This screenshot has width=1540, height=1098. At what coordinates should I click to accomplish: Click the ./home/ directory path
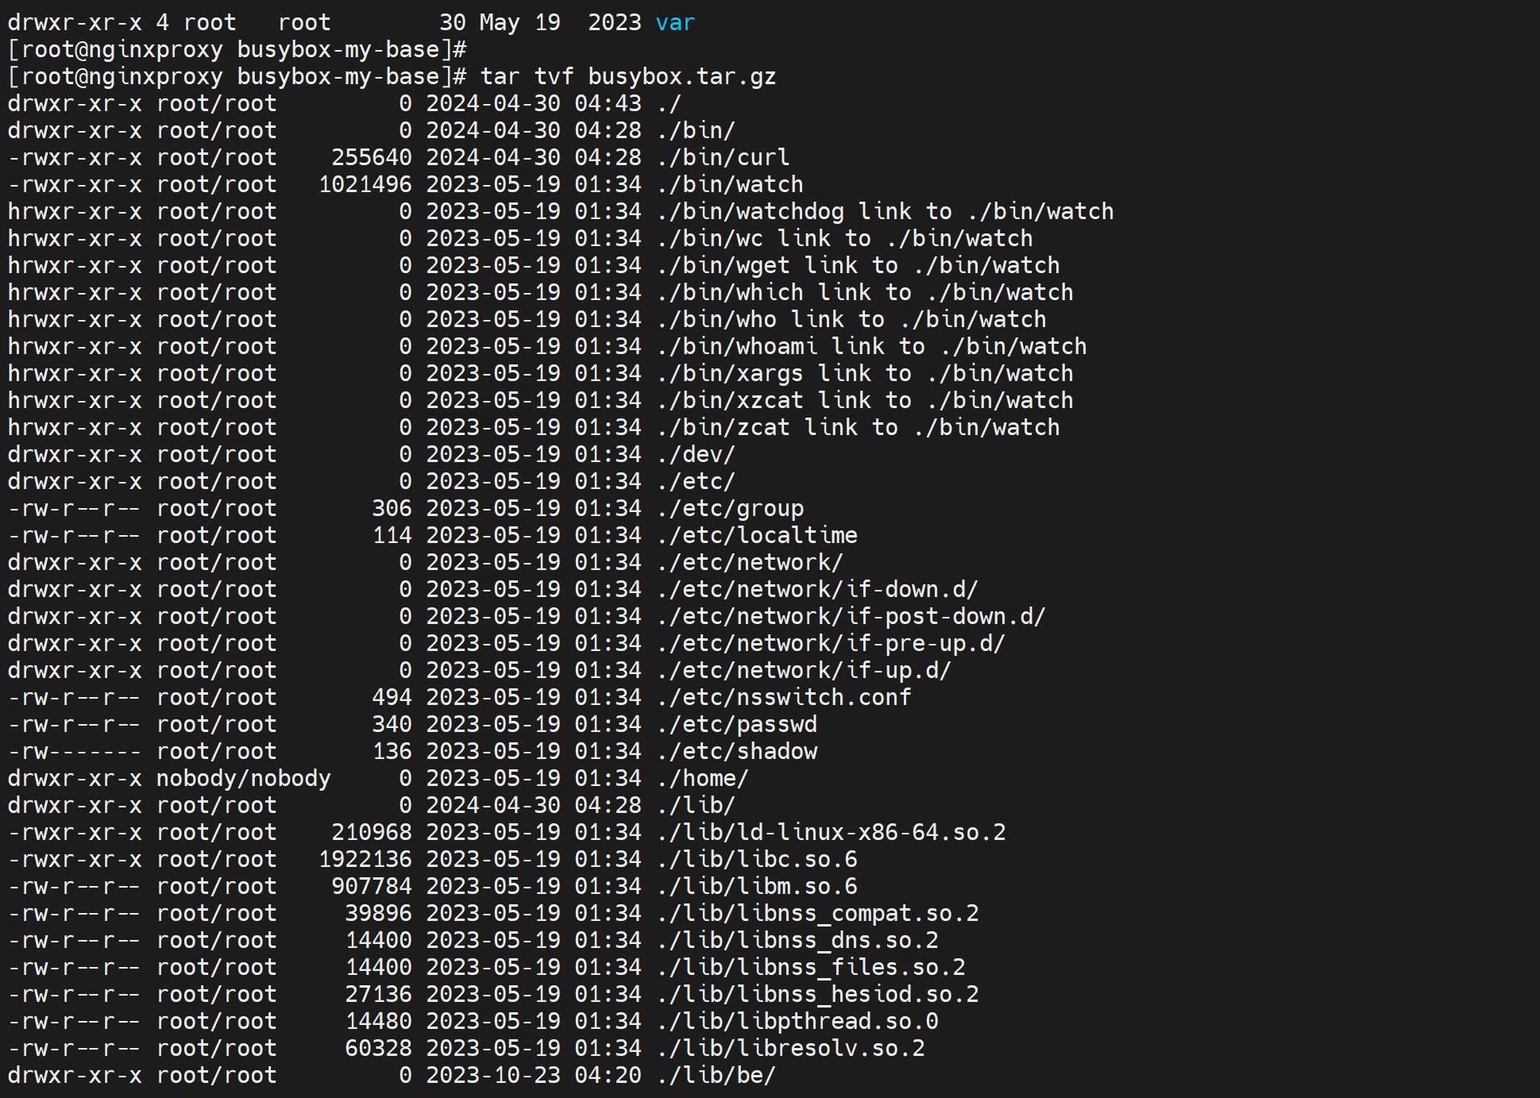coord(703,779)
